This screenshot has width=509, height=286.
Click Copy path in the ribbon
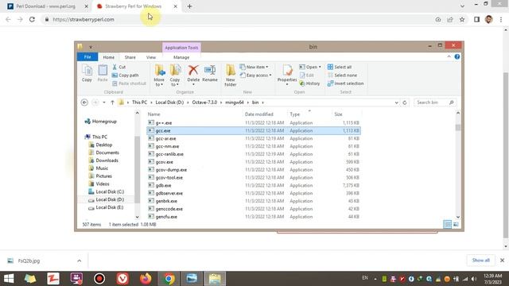tap(126, 75)
